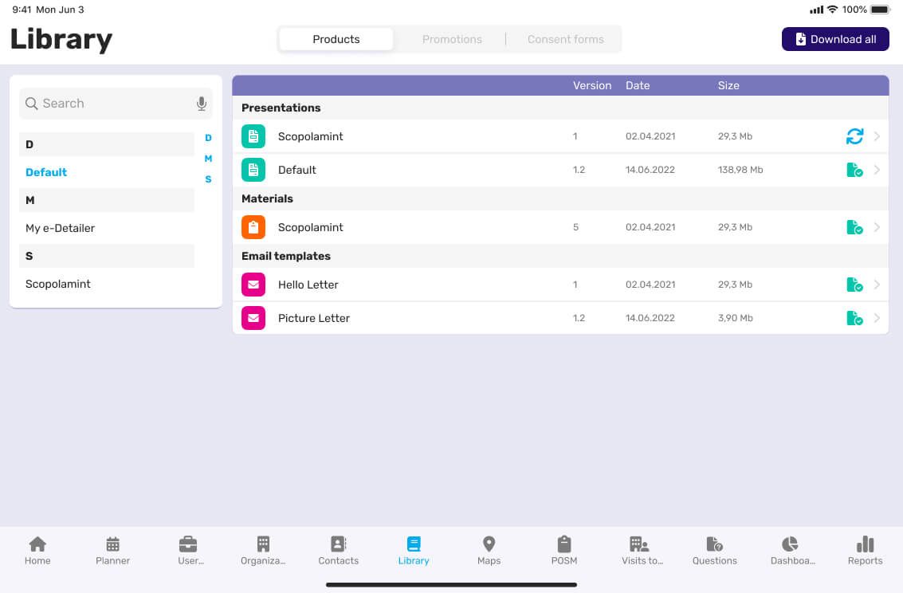This screenshot has height=593, width=903.
Task: Click the 3,90 Mb size value
Action: click(735, 318)
